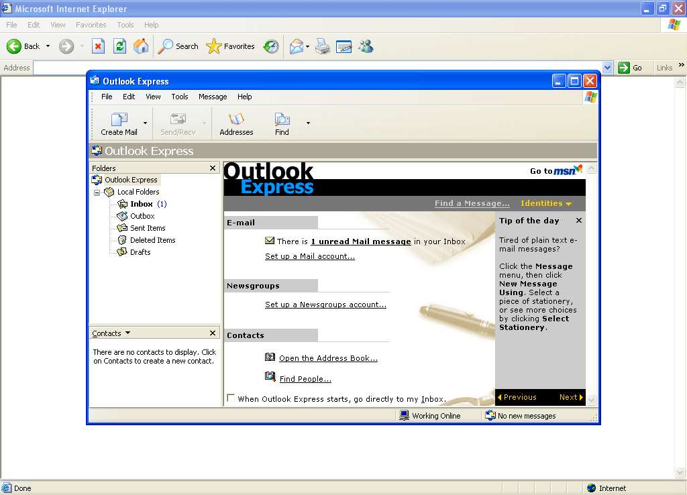
Task: Click the Edit icon in Internet Explorer toolbar
Action: point(344,46)
